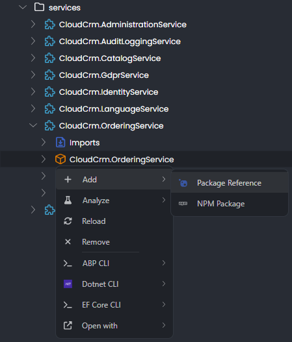Click the Open with external link icon

click(68, 325)
